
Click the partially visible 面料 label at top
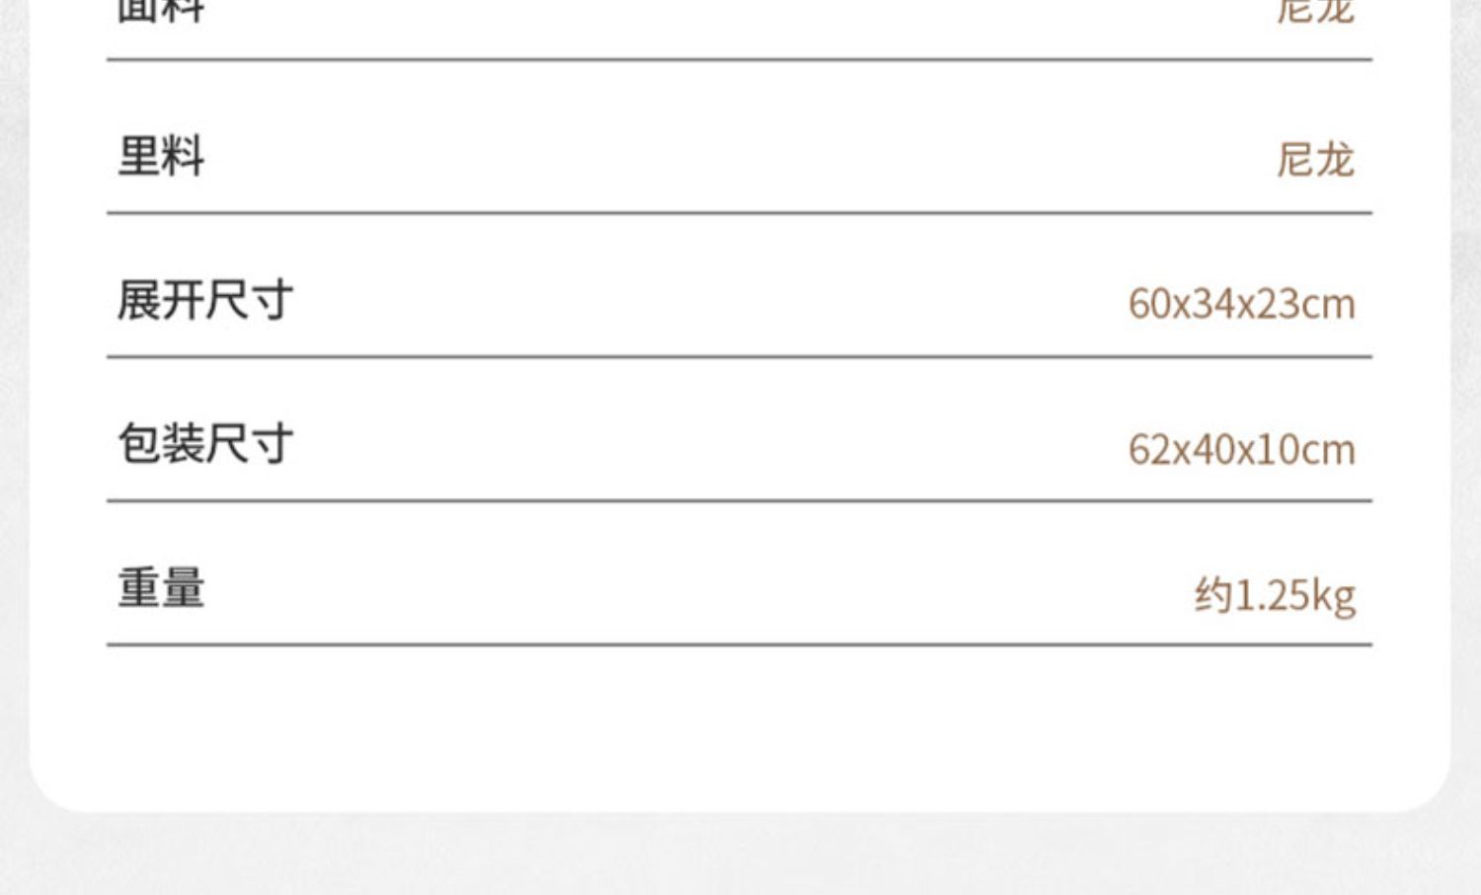point(161,11)
